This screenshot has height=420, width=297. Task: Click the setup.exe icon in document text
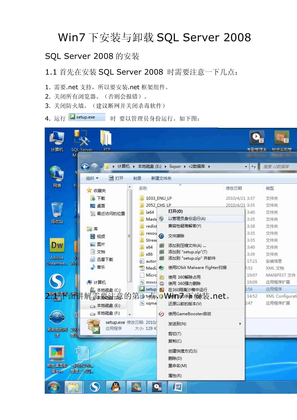click(x=87, y=117)
